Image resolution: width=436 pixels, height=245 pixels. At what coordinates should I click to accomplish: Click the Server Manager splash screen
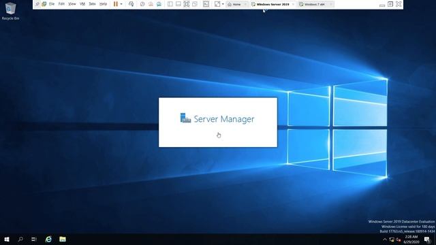[218, 122]
